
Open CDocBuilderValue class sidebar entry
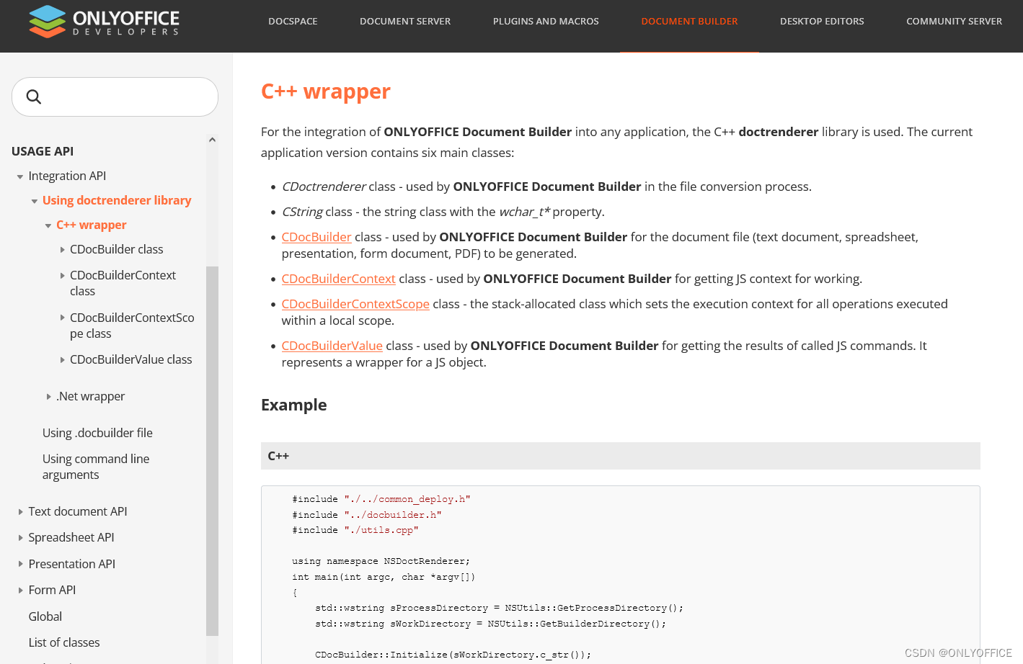[131, 359]
